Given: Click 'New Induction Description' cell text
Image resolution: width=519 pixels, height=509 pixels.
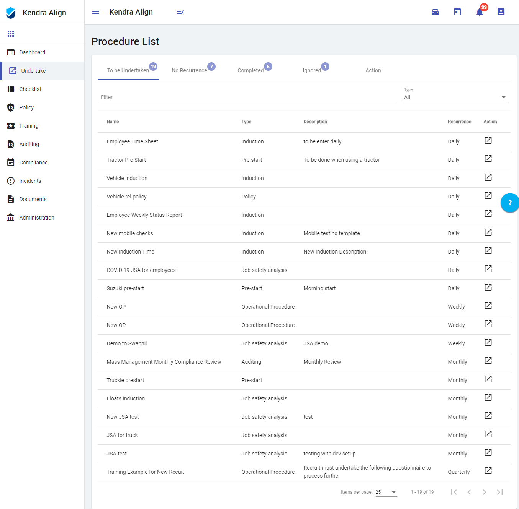Looking at the screenshot, I should point(335,252).
